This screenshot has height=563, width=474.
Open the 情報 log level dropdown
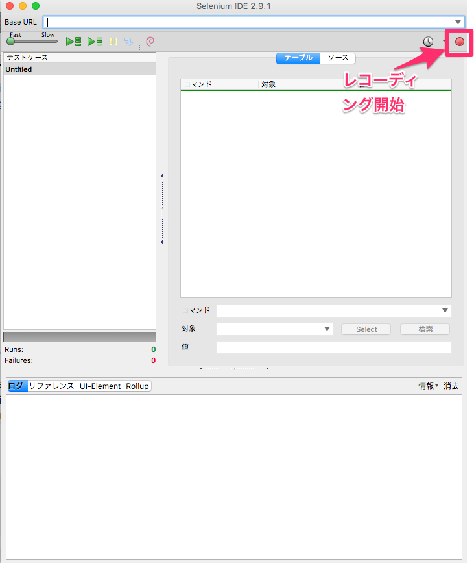pos(428,386)
